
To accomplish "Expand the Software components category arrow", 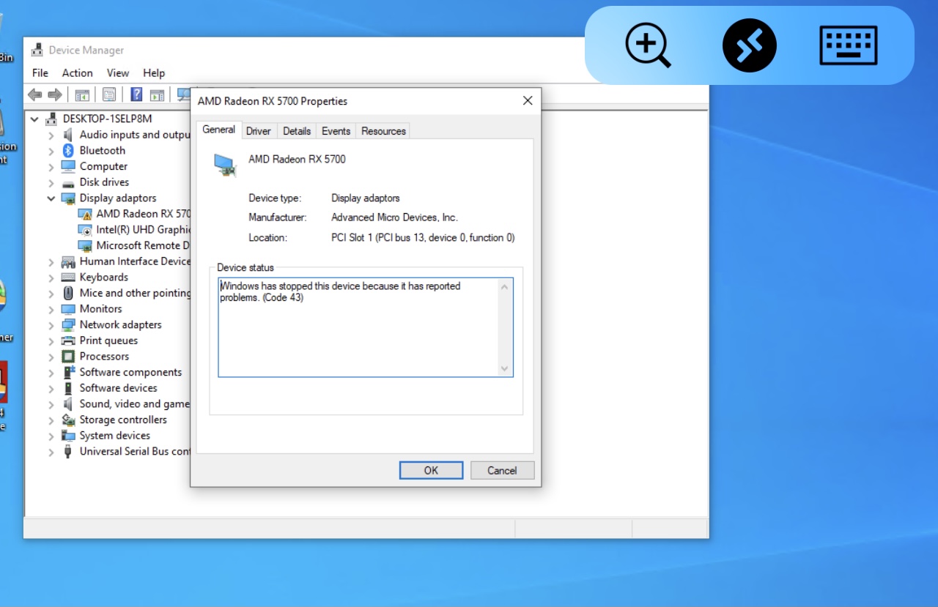I will tap(51, 373).
